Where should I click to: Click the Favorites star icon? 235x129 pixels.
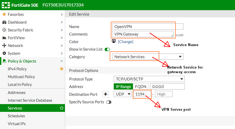(4, 15)
